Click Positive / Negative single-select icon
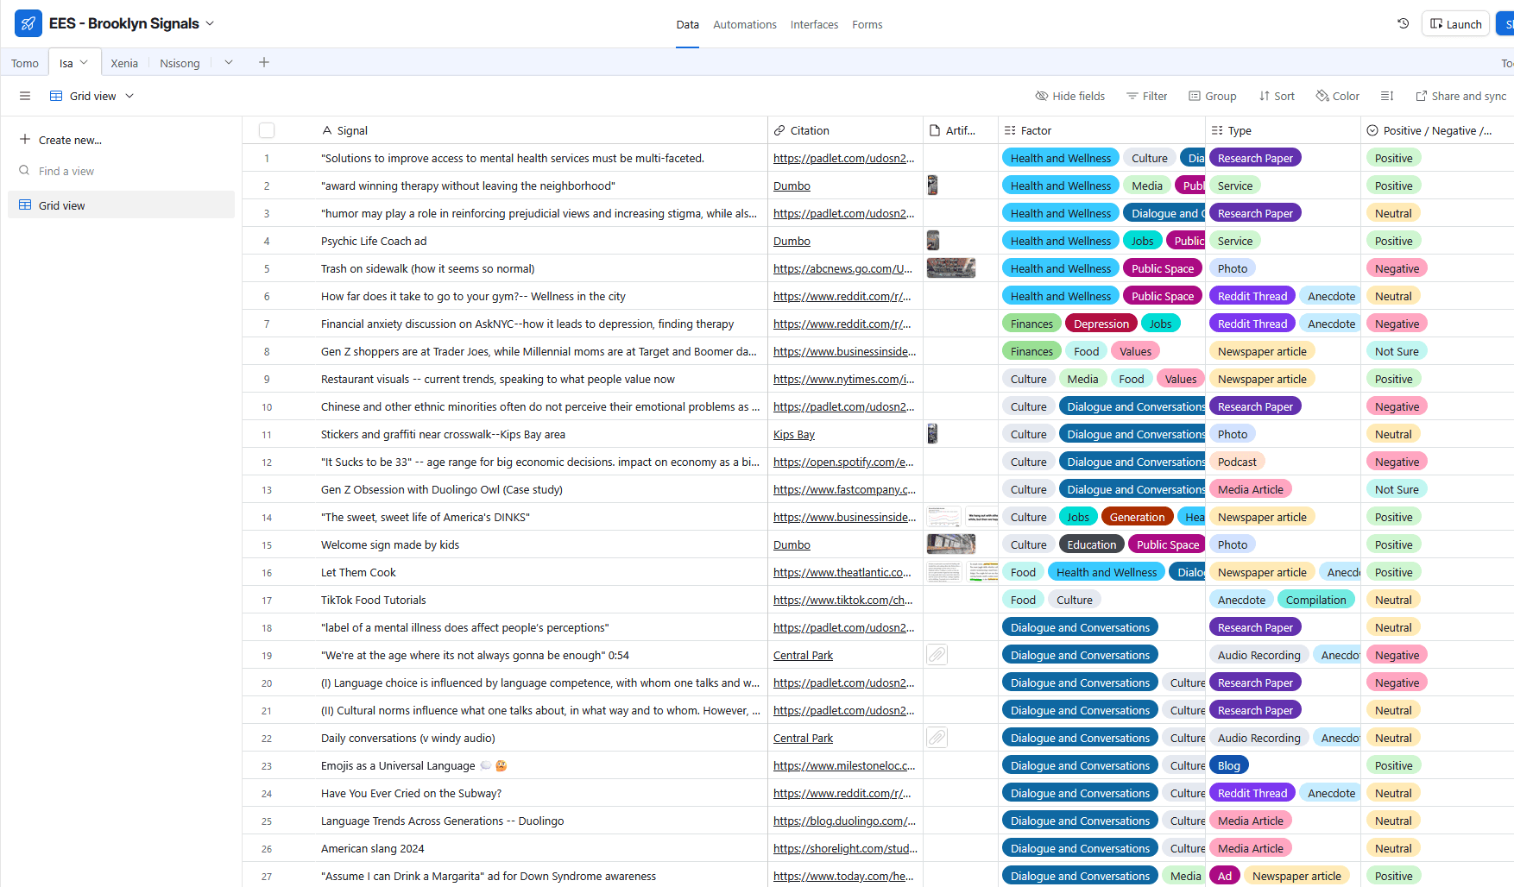Viewport: 1514px width, 887px height. [1372, 130]
